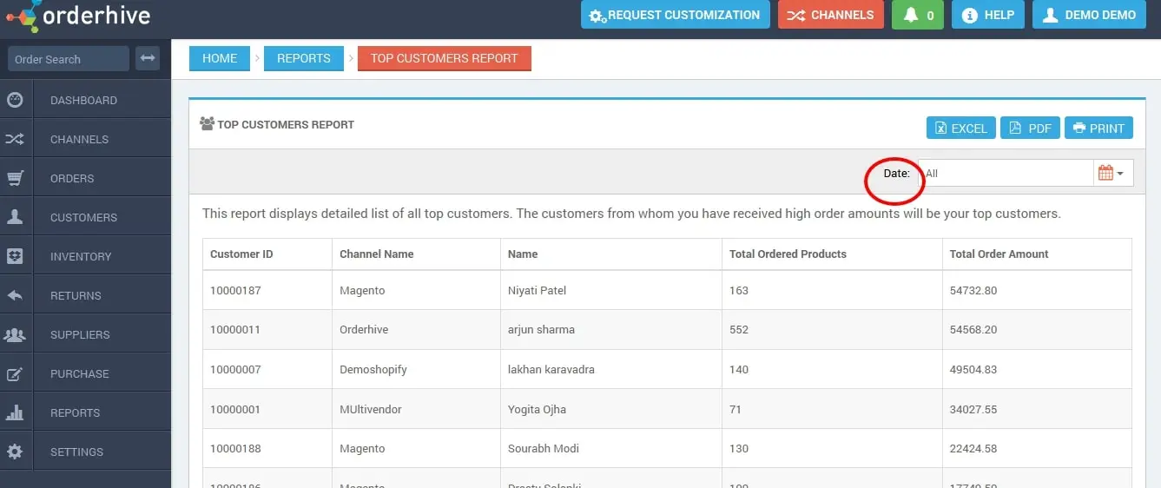Viewport: 1161px width, 488px height.
Task: Open DASHBOARD menu item
Action: (x=83, y=100)
